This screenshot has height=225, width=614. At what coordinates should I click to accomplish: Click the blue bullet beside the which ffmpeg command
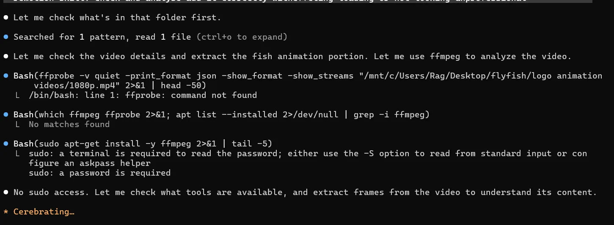coord(6,115)
